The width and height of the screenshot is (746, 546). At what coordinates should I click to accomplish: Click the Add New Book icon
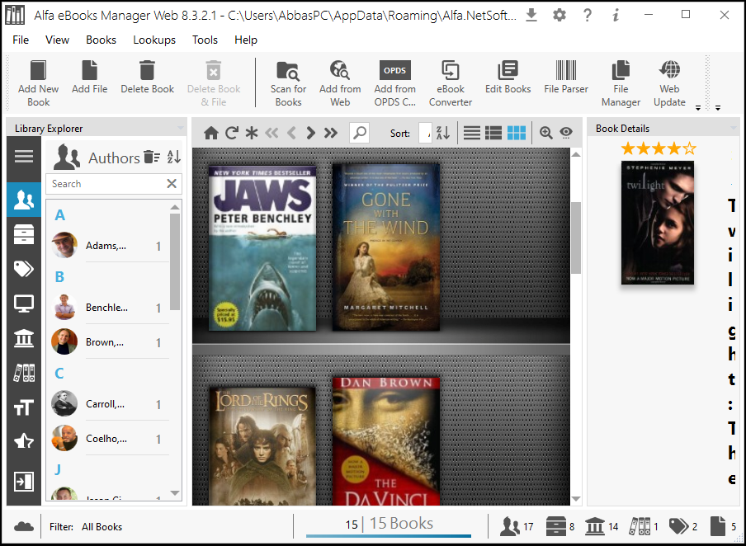38,83
